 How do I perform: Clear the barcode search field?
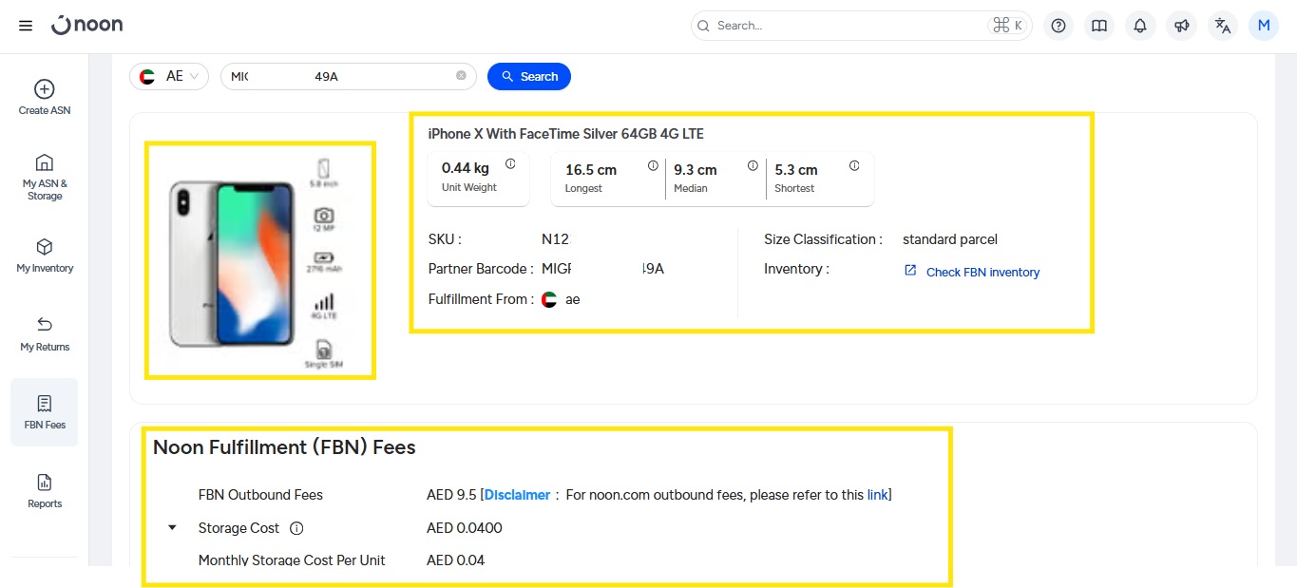461,76
